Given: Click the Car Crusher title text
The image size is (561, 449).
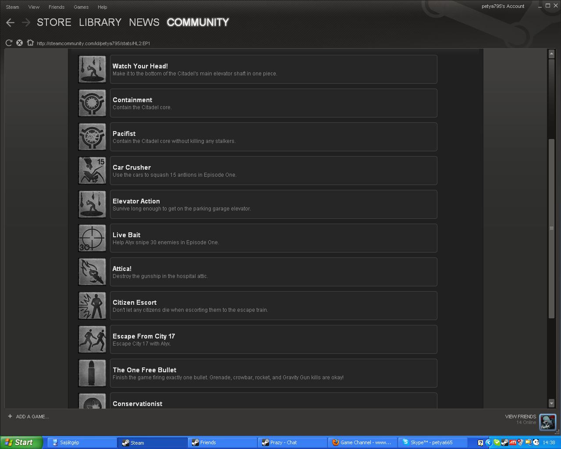Looking at the screenshot, I should point(131,167).
